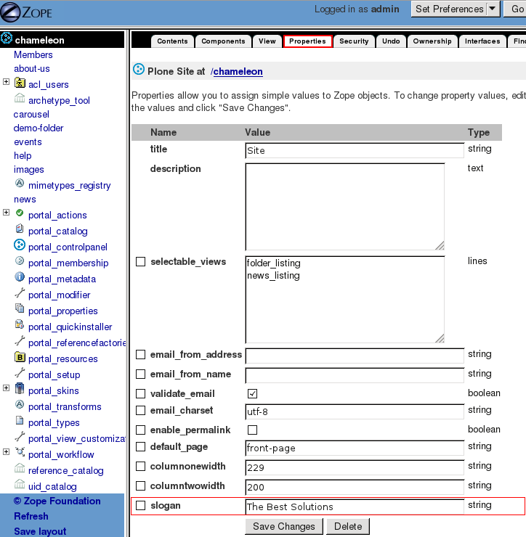Click the Zope logo icon

pos(11,12)
